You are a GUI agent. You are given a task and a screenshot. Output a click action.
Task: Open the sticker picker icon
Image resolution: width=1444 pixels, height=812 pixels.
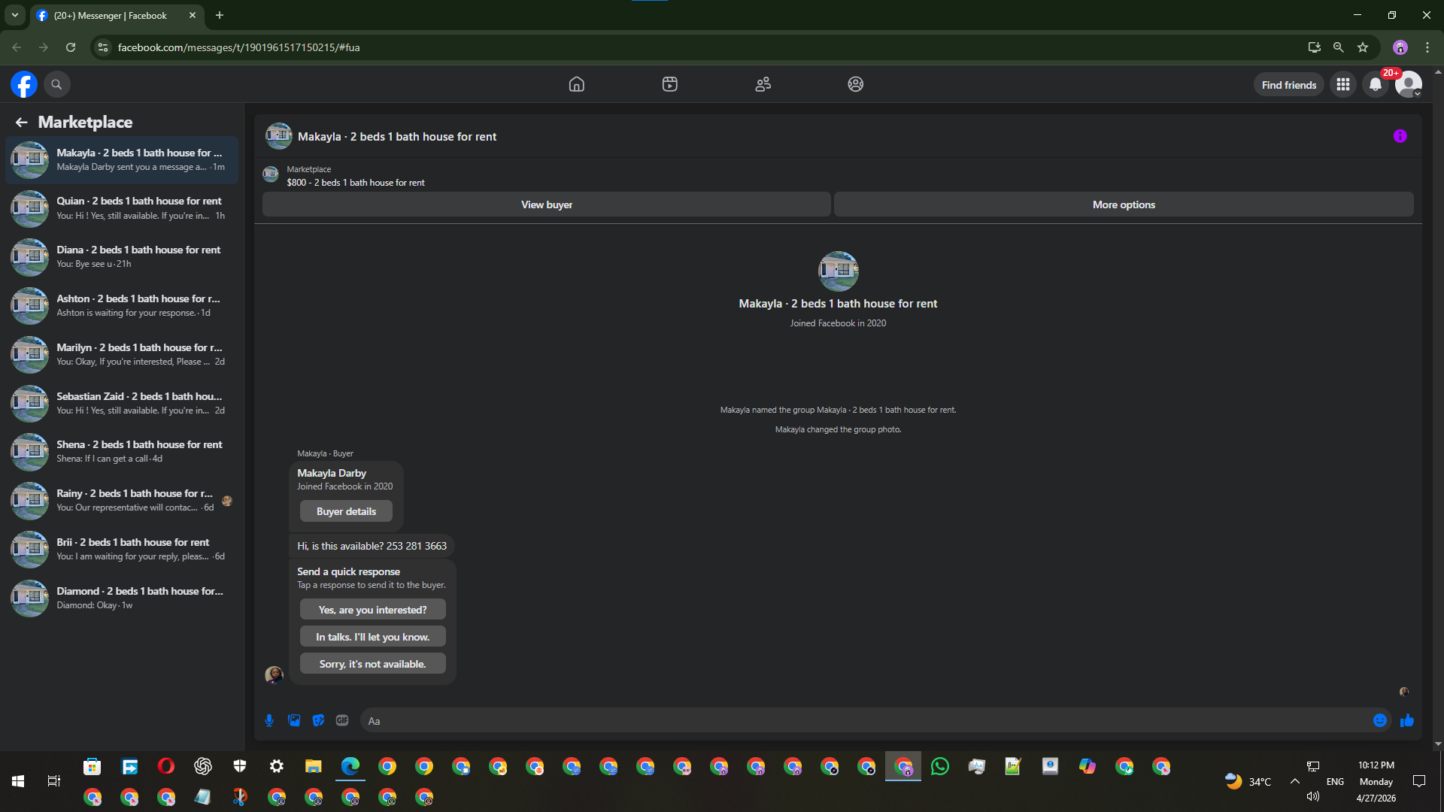(x=318, y=720)
